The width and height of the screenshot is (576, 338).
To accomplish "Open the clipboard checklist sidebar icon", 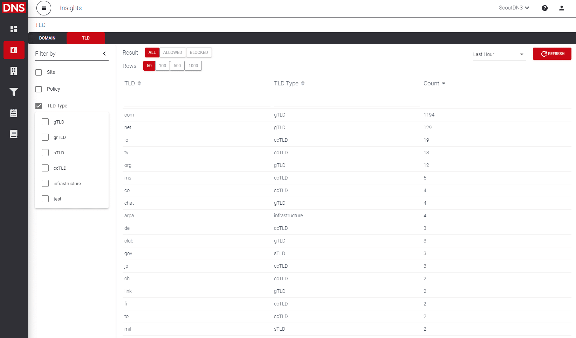I will tap(14, 113).
